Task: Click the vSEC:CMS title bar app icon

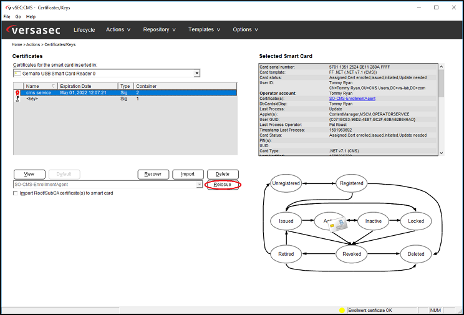Action: [x=8, y=7]
